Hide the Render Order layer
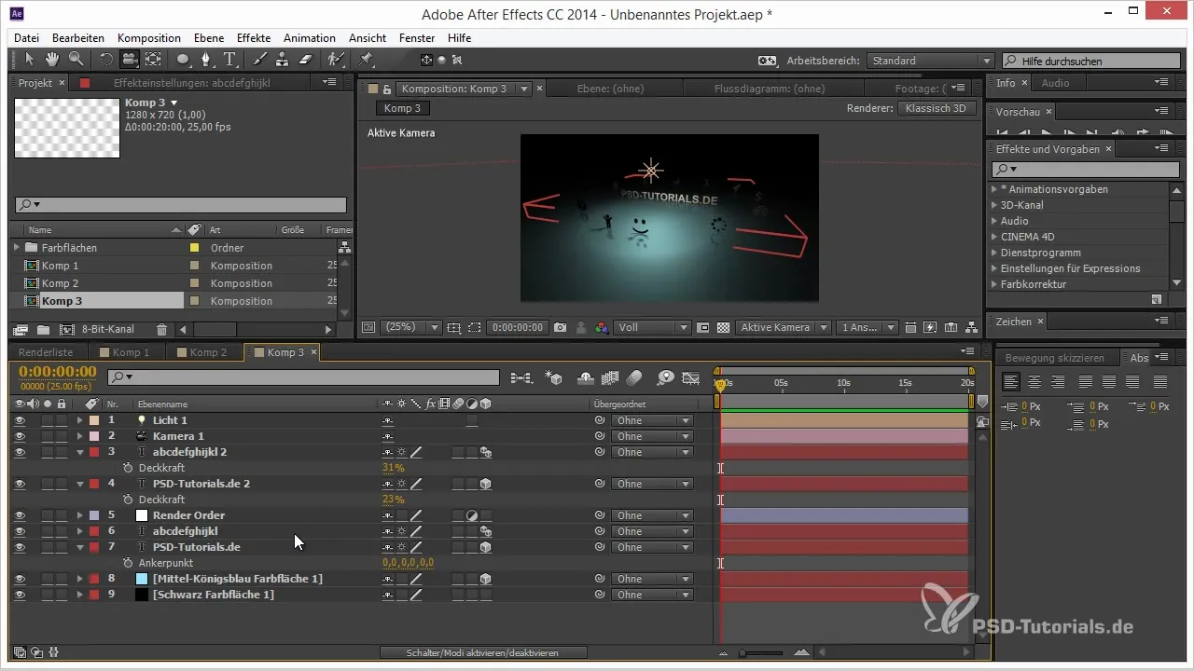Screen dimensions: 1194x671 tap(20, 515)
